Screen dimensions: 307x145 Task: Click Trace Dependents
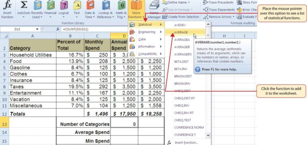click(x=218, y=9)
